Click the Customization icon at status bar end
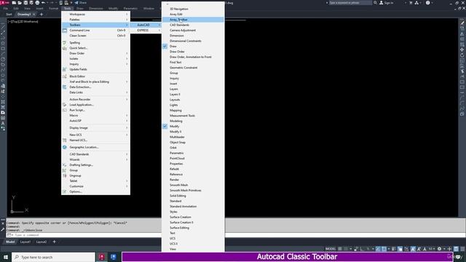The height and width of the screenshot is (262, 466). [x=462, y=249]
